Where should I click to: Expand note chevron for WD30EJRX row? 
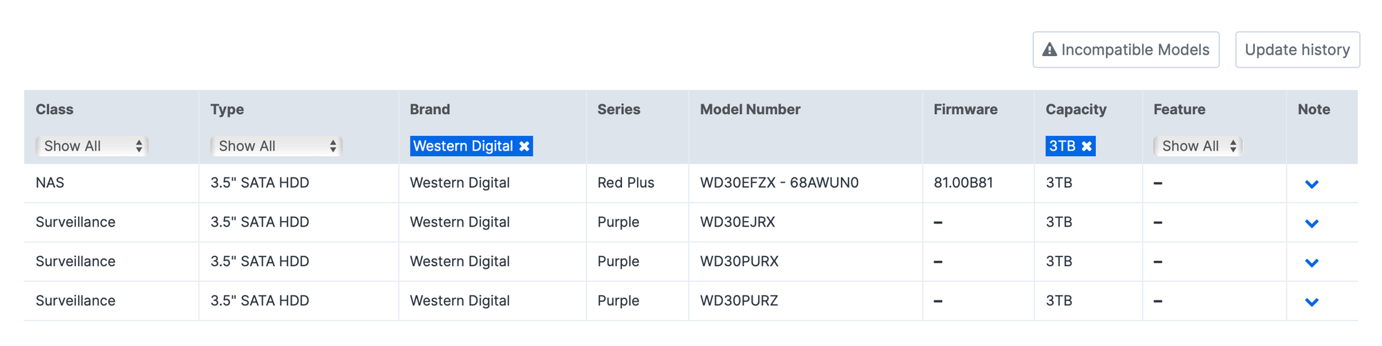coord(1312,224)
